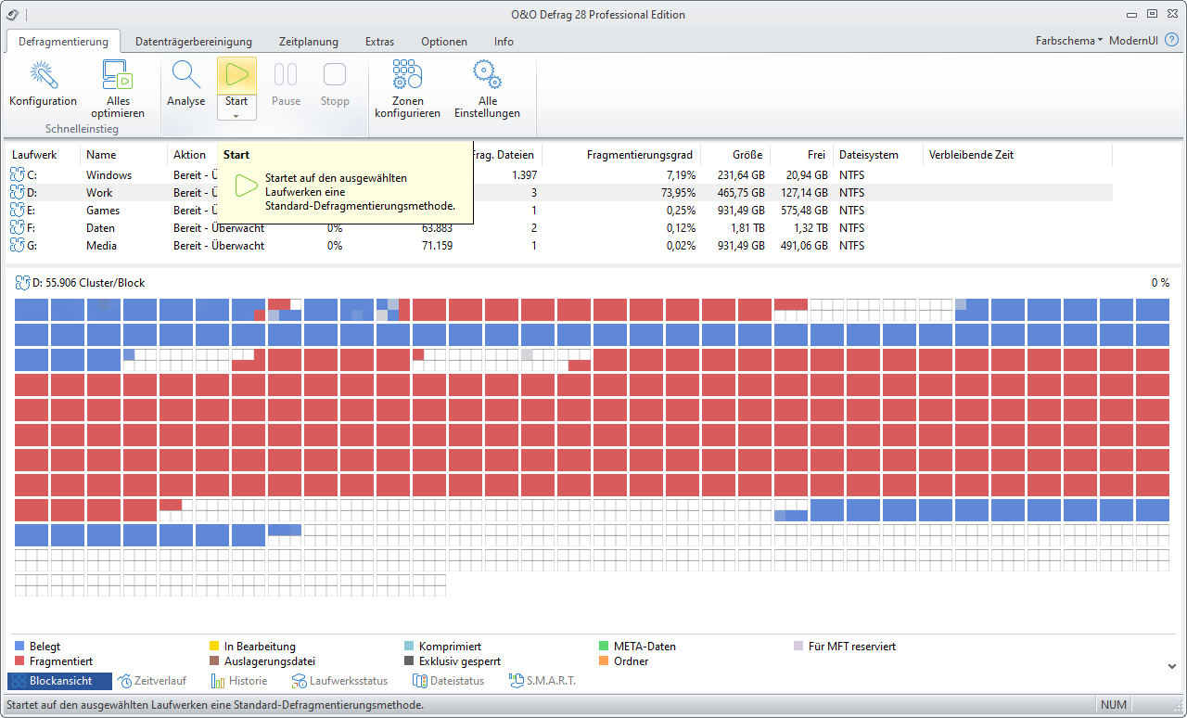The height and width of the screenshot is (718, 1187).
Task: Click the drive icon for E:
Action: click(17, 210)
